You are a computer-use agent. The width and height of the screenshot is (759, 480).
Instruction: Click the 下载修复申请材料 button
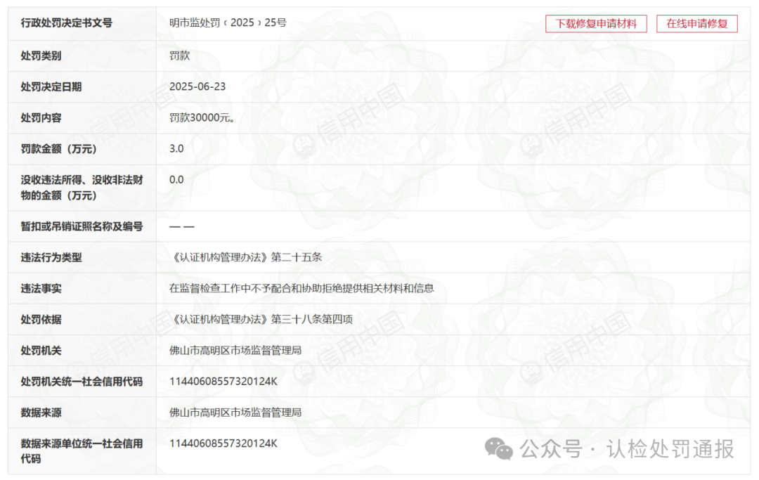click(x=596, y=24)
